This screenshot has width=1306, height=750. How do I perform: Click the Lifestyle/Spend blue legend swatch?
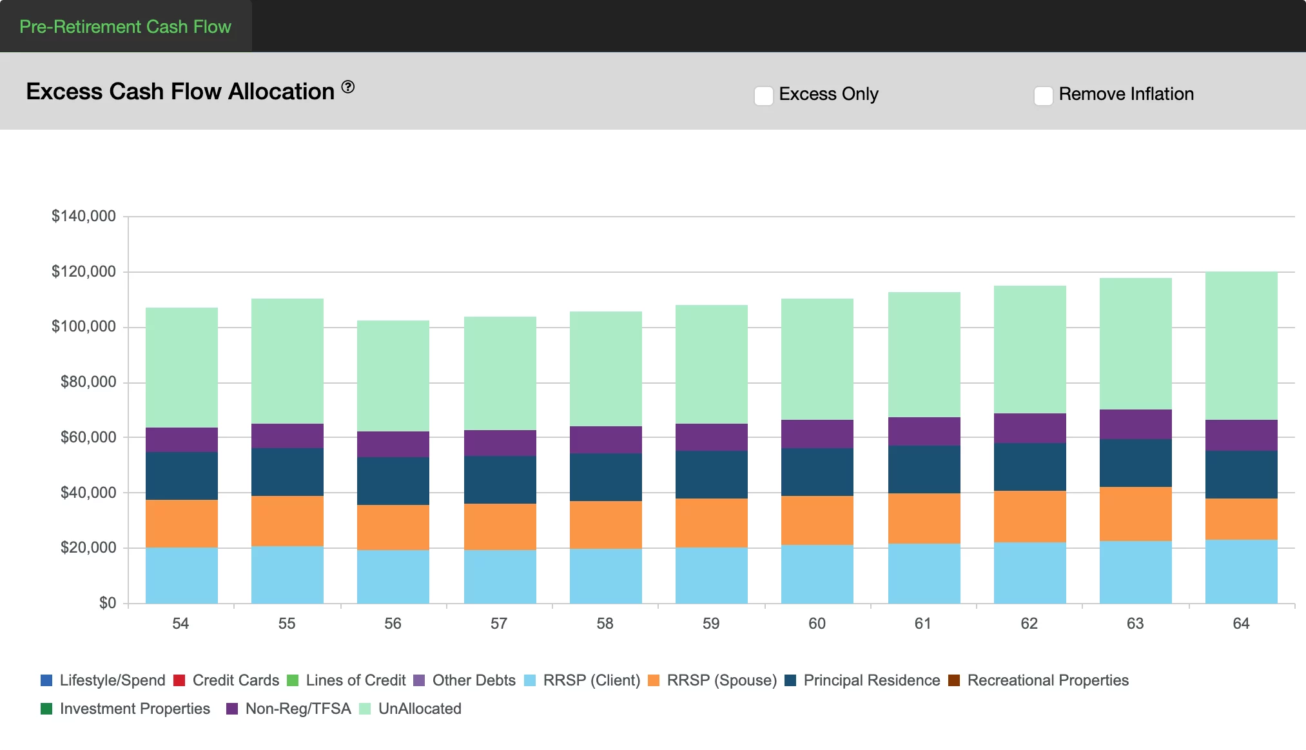46,680
